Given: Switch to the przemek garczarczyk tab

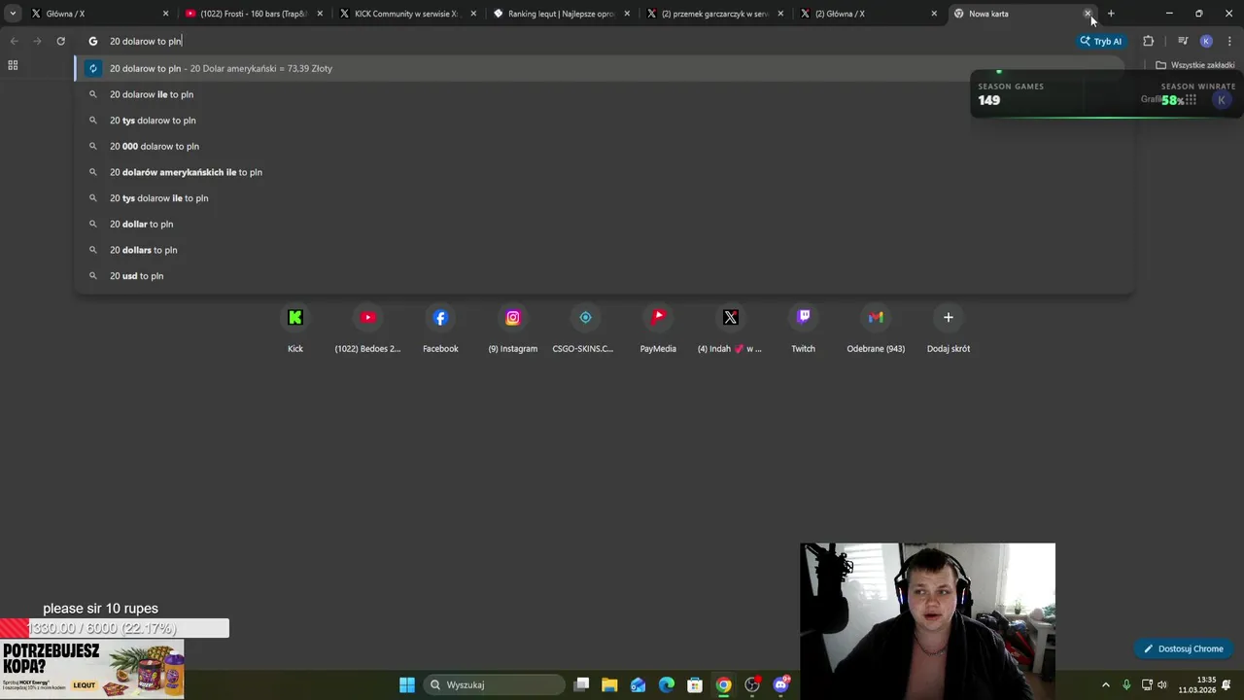Looking at the screenshot, I should (714, 14).
